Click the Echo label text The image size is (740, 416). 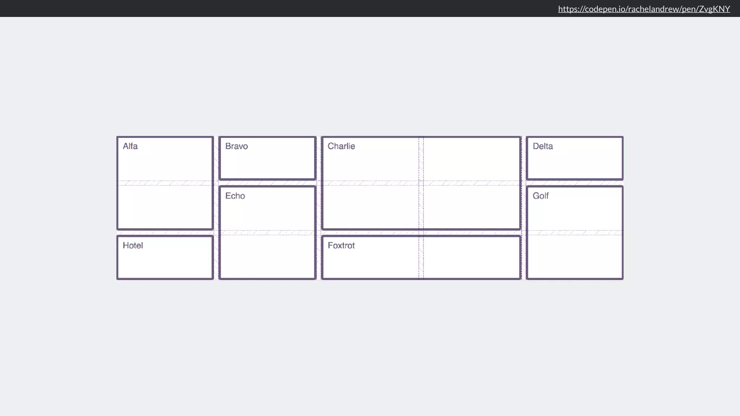point(235,196)
